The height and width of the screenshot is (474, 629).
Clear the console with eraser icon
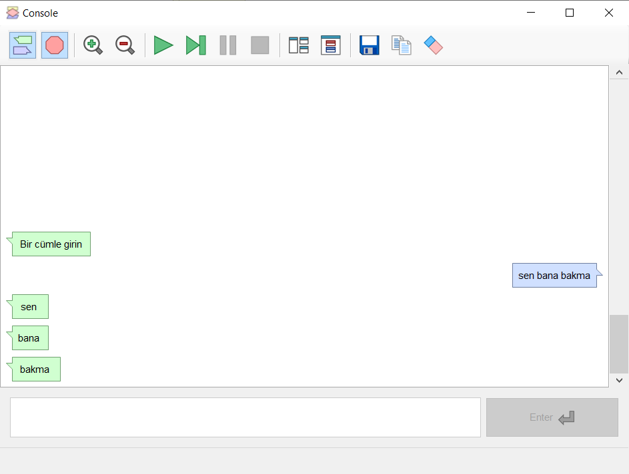pos(434,45)
